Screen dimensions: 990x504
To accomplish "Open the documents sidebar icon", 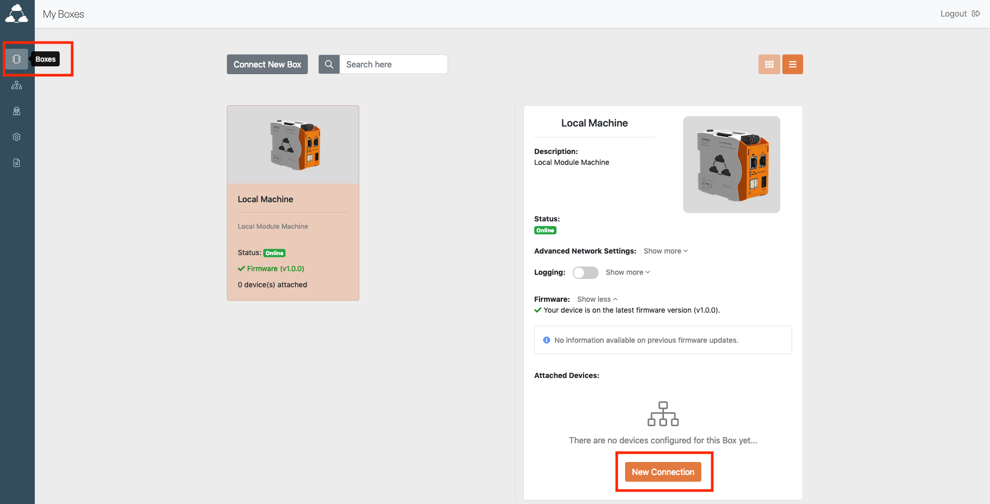I will (x=17, y=163).
